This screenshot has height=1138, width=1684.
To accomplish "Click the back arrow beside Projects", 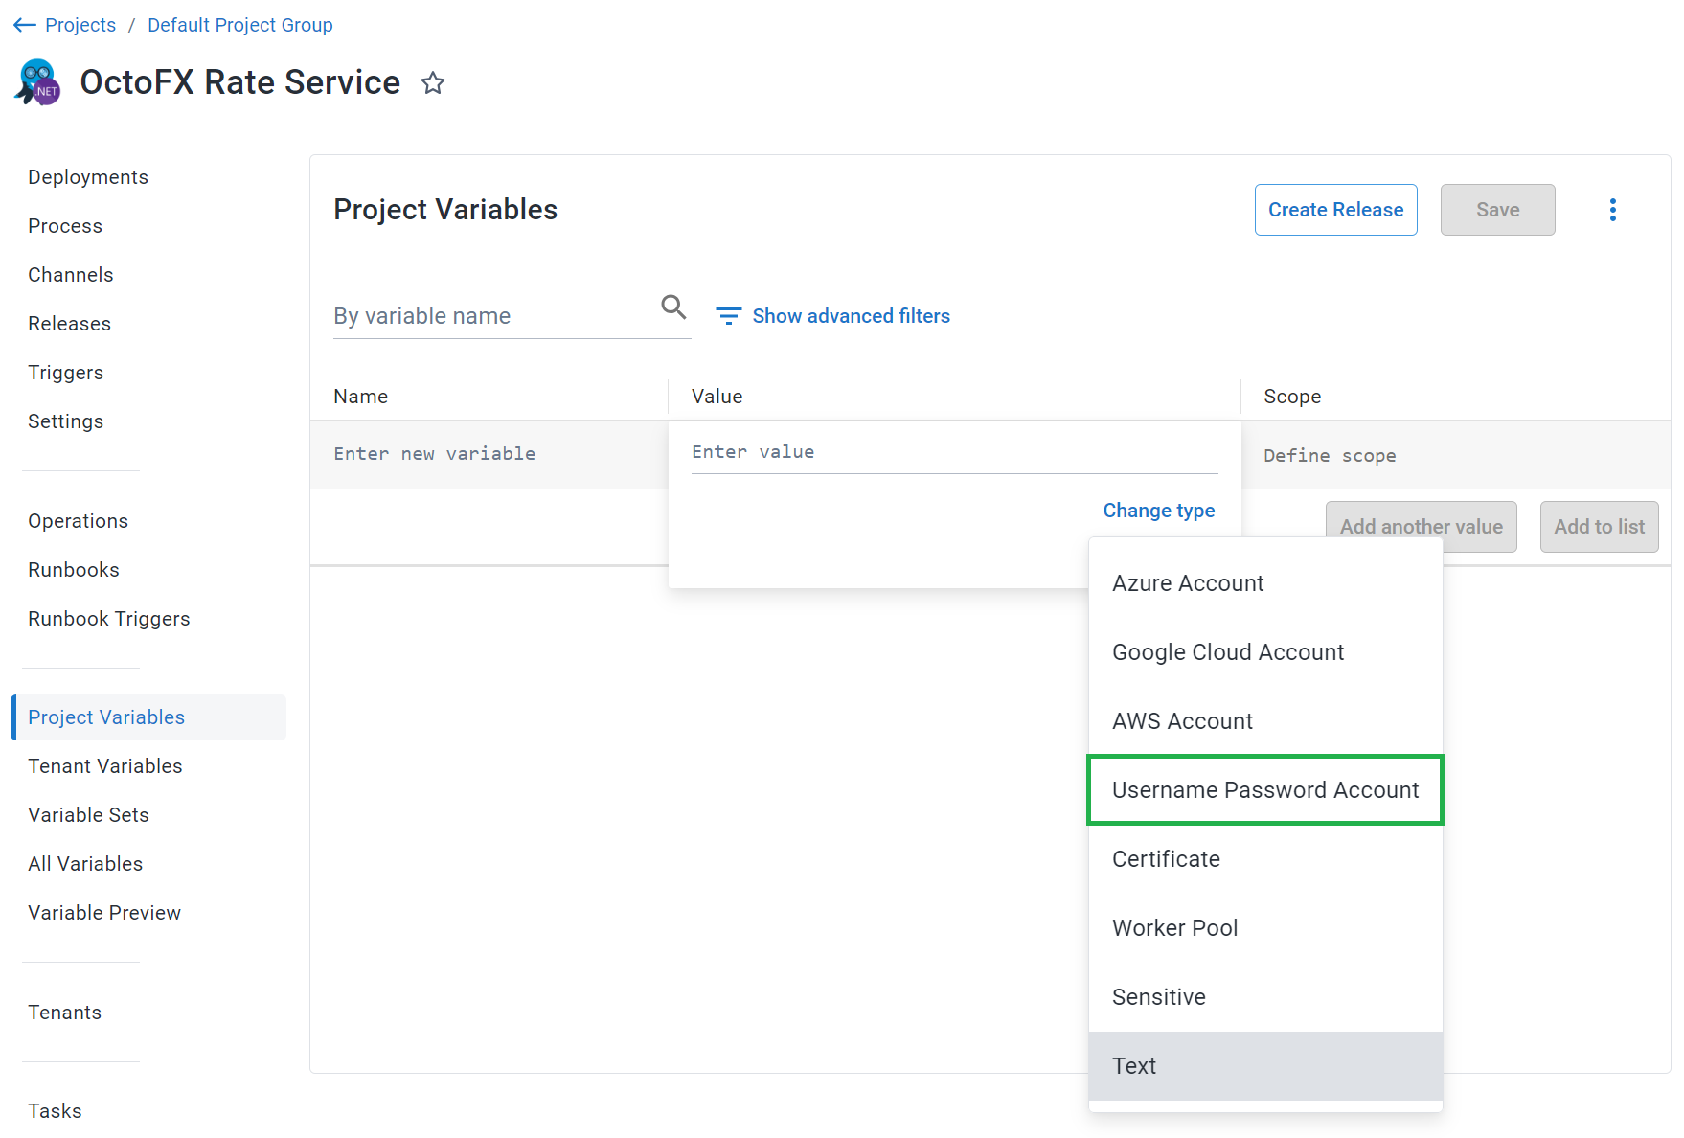I will coord(25,25).
